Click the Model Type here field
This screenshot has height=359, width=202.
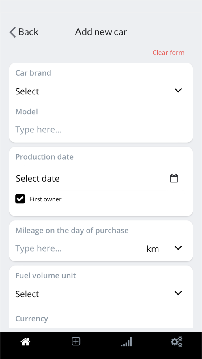click(38, 130)
